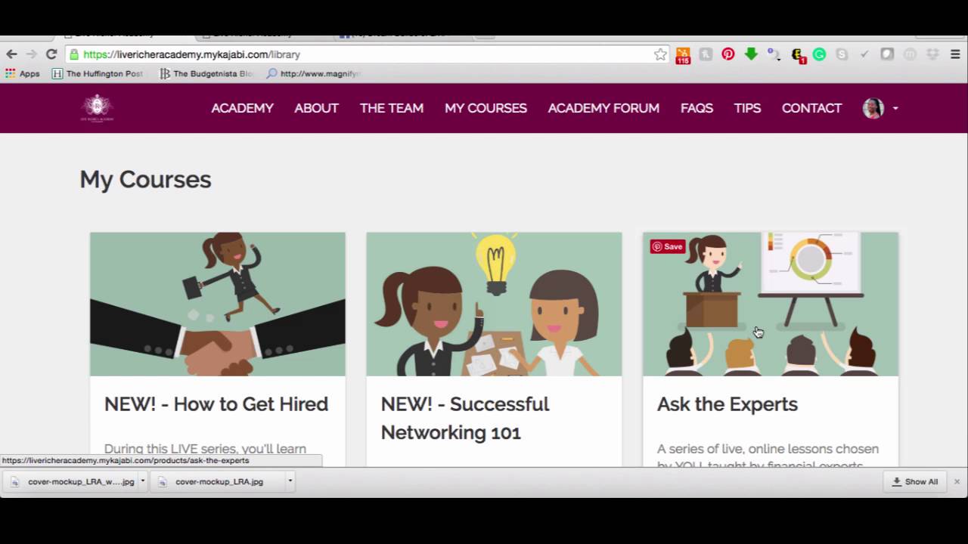Expand the user profile avatar dropdown
Image resolution: width=968 pixels, height=544 pixels.
(880, 108)
